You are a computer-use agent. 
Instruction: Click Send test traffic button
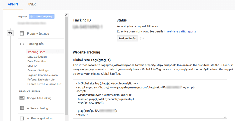click(x=127, y=38)
